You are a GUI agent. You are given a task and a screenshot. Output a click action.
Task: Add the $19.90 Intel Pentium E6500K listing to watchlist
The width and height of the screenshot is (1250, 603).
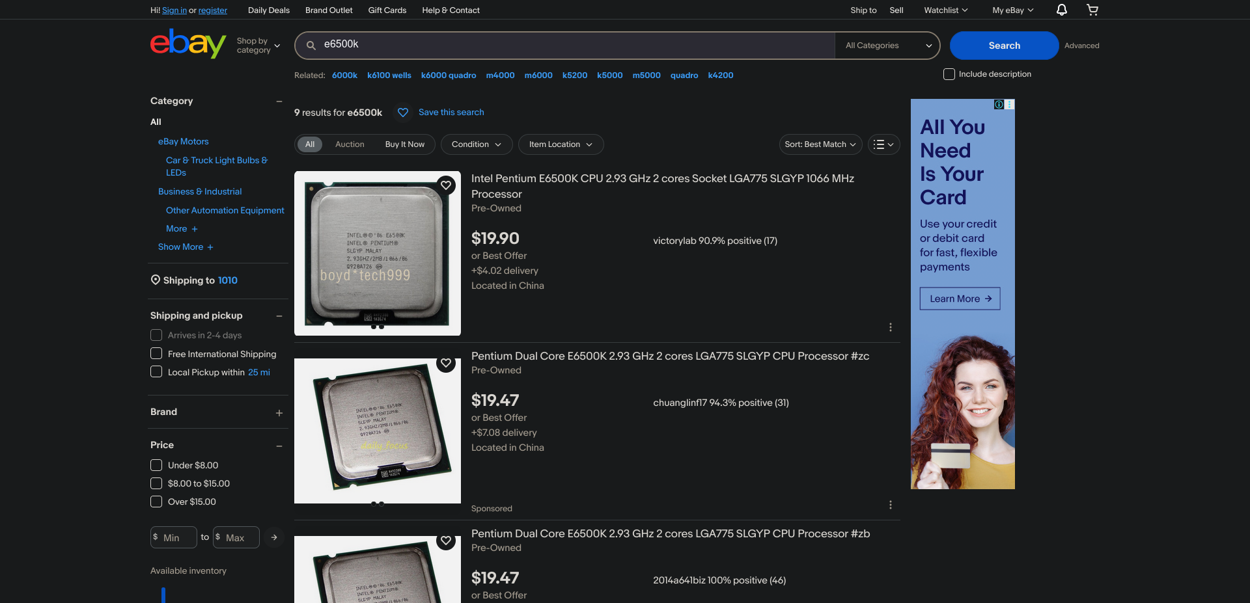446,185
